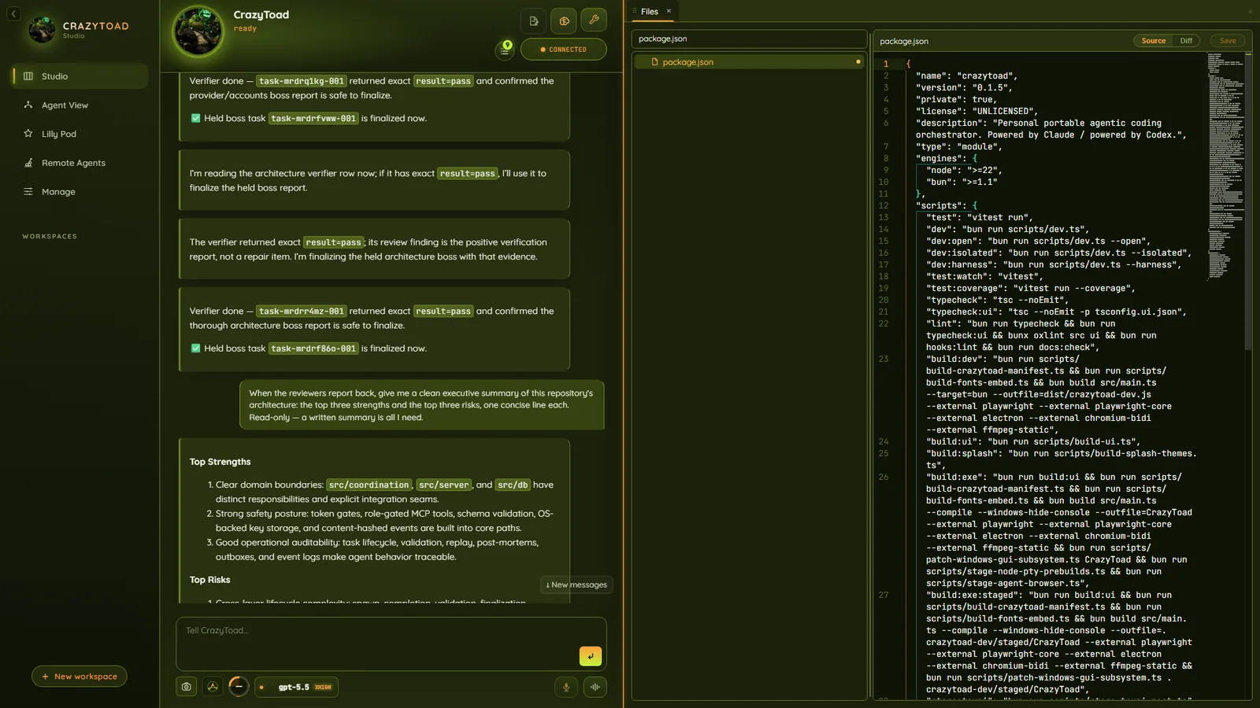Toggle the checkbox beside task-mrdrfvww-001
Image resolution: width=1260 pixels, height=708 pixels.
(x=195, y=118)
